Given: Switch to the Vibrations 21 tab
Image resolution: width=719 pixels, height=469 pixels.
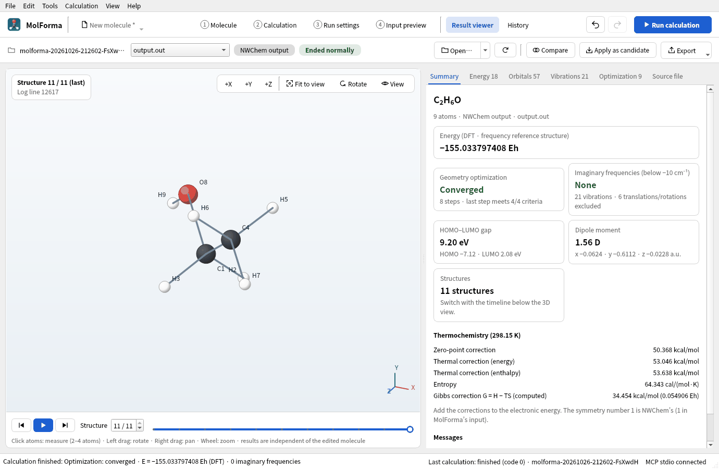Looking at the screenshot, I should tap(569, 76).
